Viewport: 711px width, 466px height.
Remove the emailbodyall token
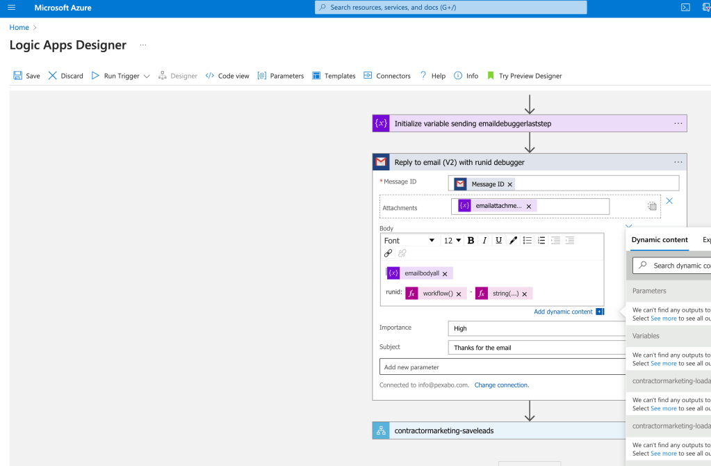445,273
